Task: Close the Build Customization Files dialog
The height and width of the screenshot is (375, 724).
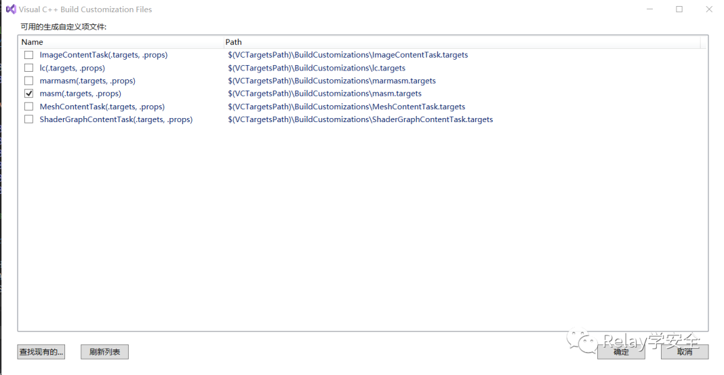Action: (709, 9)
